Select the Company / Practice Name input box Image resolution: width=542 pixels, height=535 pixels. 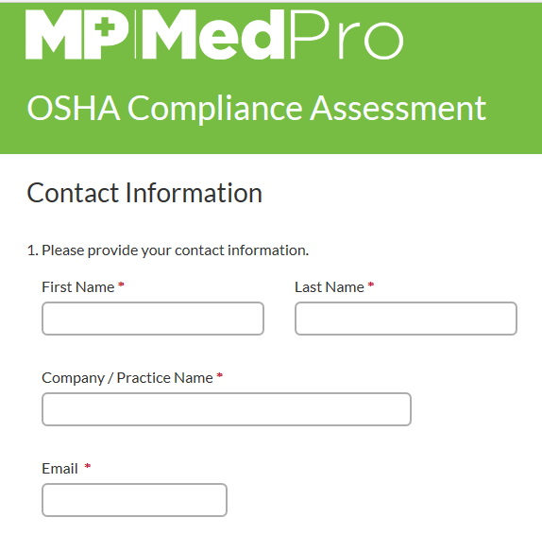pyautogui.click(x=227, y=409)
